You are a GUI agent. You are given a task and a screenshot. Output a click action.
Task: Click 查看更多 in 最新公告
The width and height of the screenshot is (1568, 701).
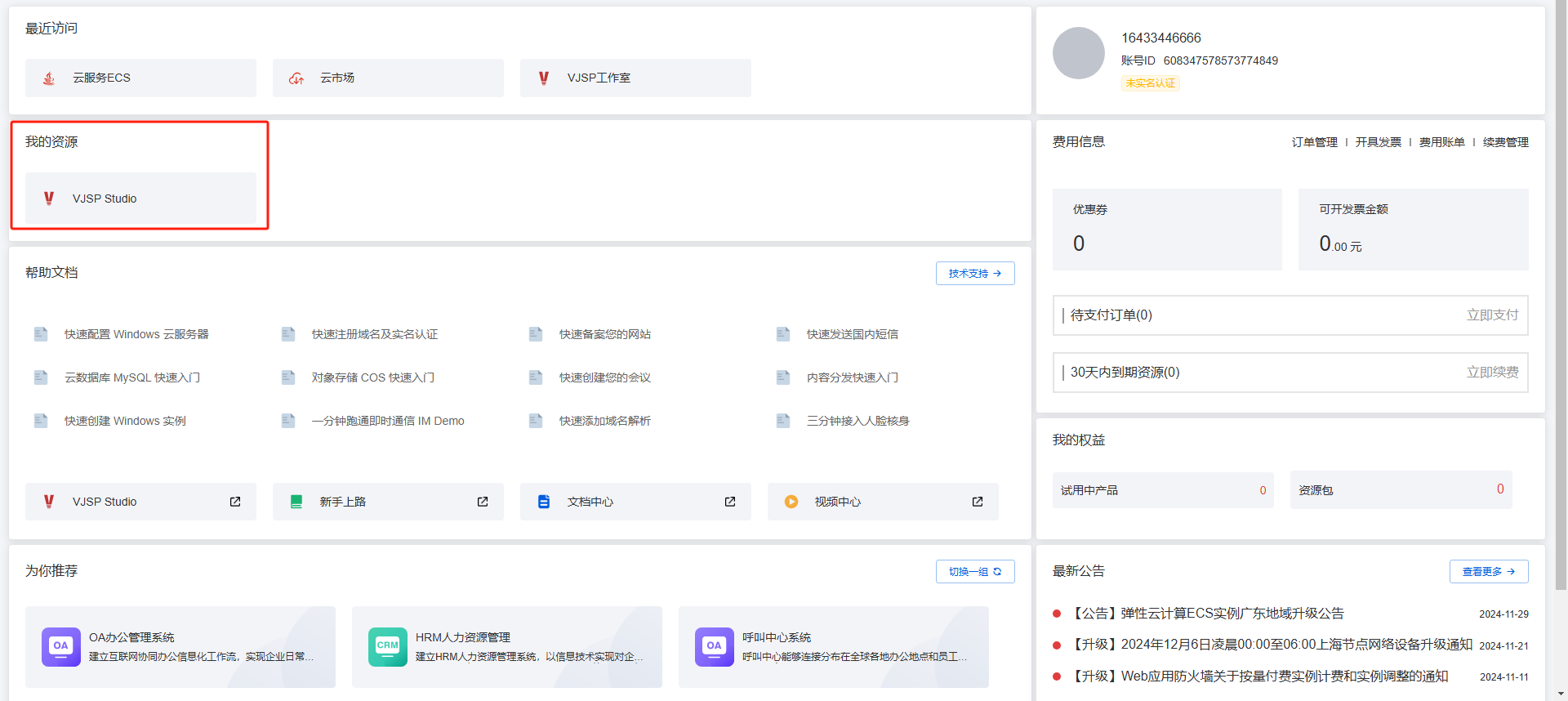click(1489, 572)
